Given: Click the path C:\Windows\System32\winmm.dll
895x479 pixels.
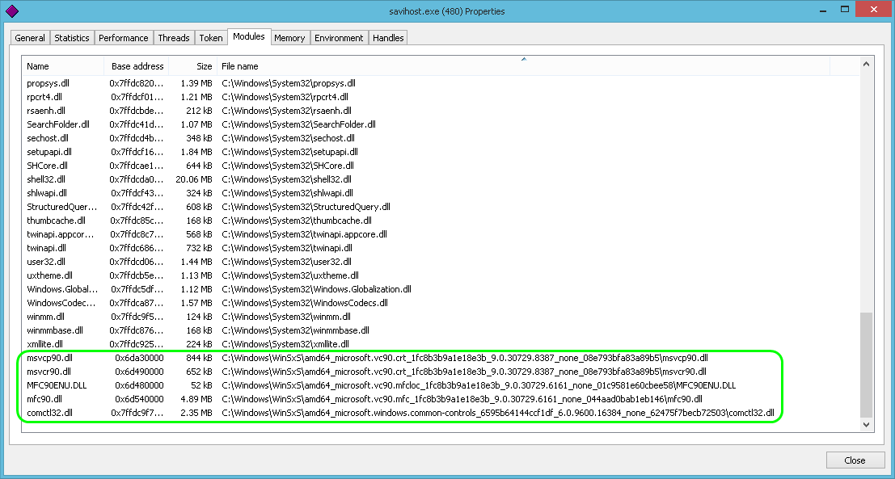Looking at the screenshot, I should (286, 317).
